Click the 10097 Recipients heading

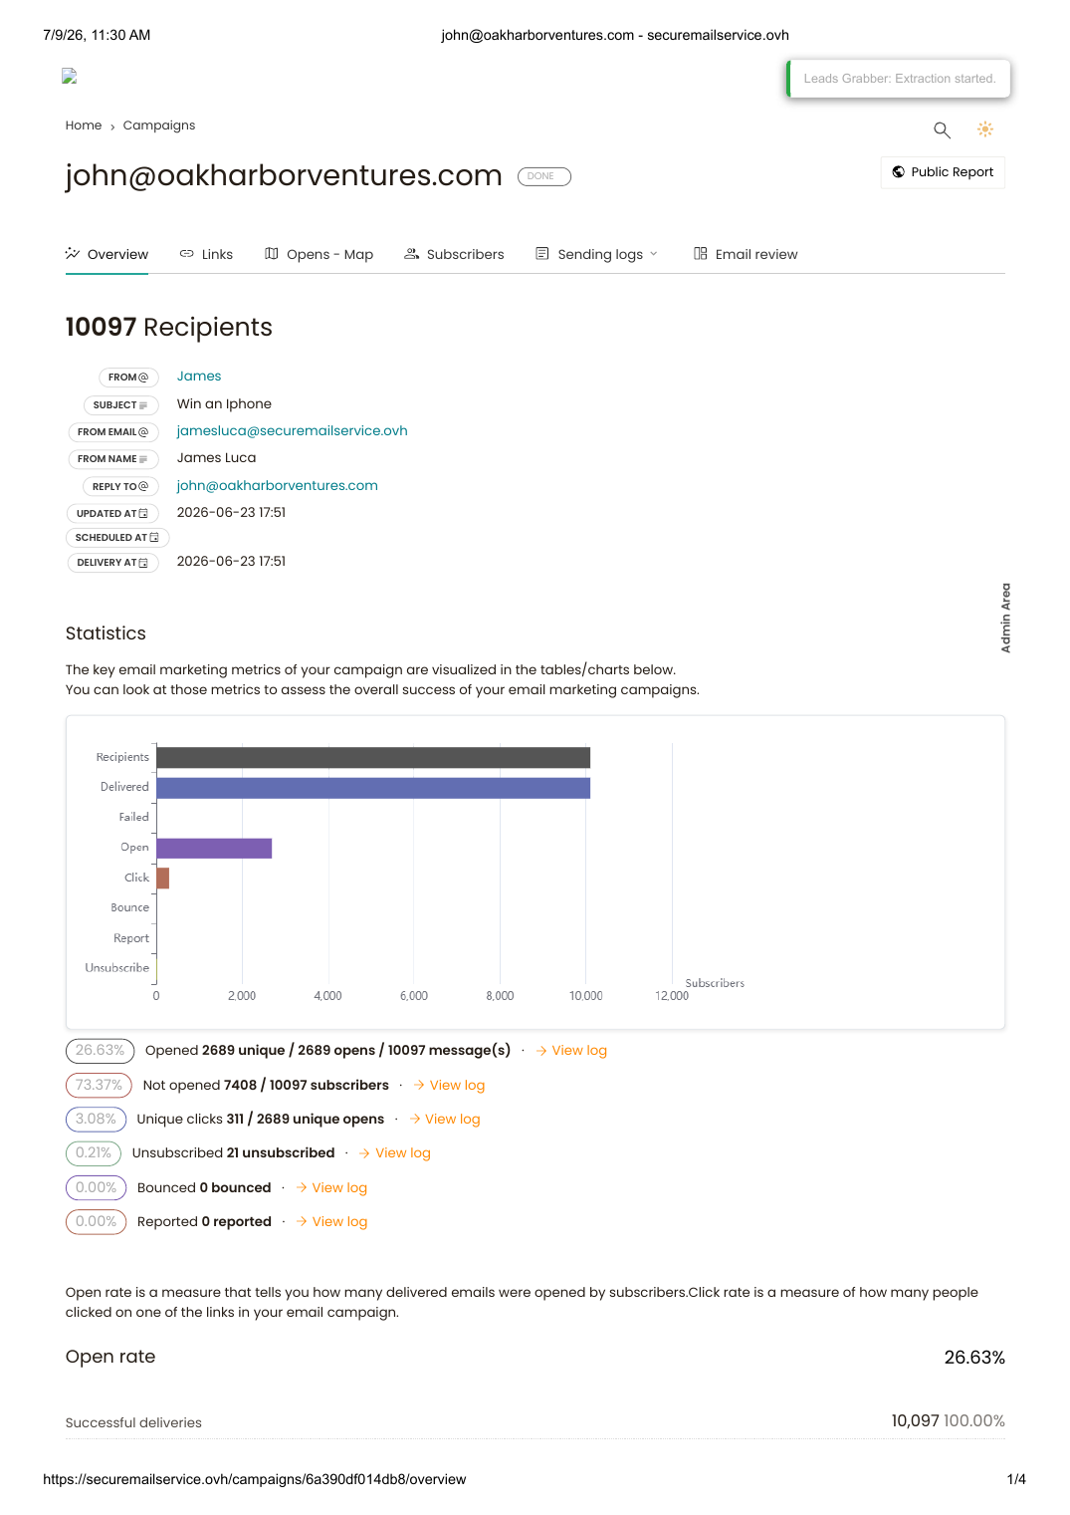click(169, 328)
